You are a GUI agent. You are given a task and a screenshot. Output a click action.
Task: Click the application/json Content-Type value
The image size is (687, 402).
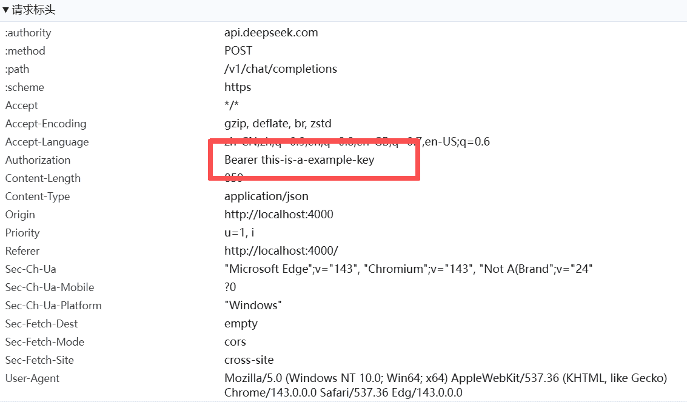click(x=266, y=196)
